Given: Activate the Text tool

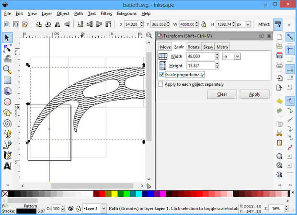Looking at the screenshot, I should point(7,166).
